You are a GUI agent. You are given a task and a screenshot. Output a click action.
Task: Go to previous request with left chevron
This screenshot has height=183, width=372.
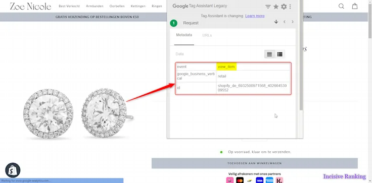point(284,22)
